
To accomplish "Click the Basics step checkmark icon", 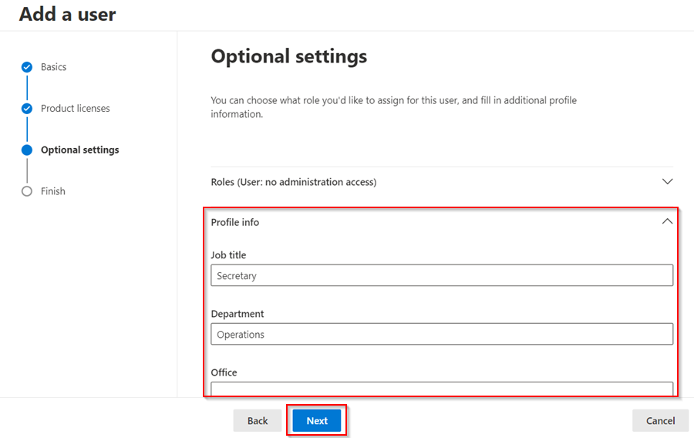I will pyautogui.click(x=27, y=67).
